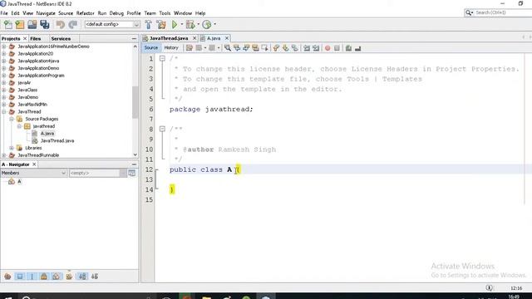Screen dimensions: 532x299
Task: Switch to the JavaThread.java editor tab
Action: point(169,38)
